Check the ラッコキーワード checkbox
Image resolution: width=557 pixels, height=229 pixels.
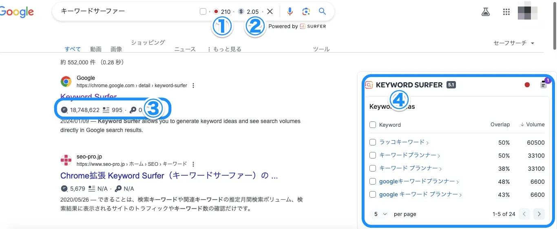[373, 142]
